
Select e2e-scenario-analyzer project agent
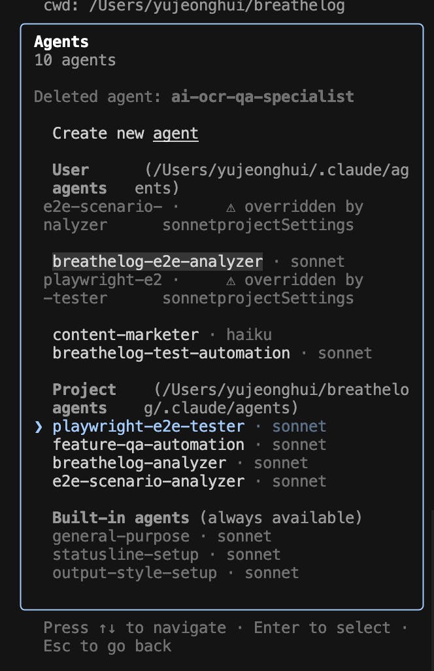[x=190, y=481]
